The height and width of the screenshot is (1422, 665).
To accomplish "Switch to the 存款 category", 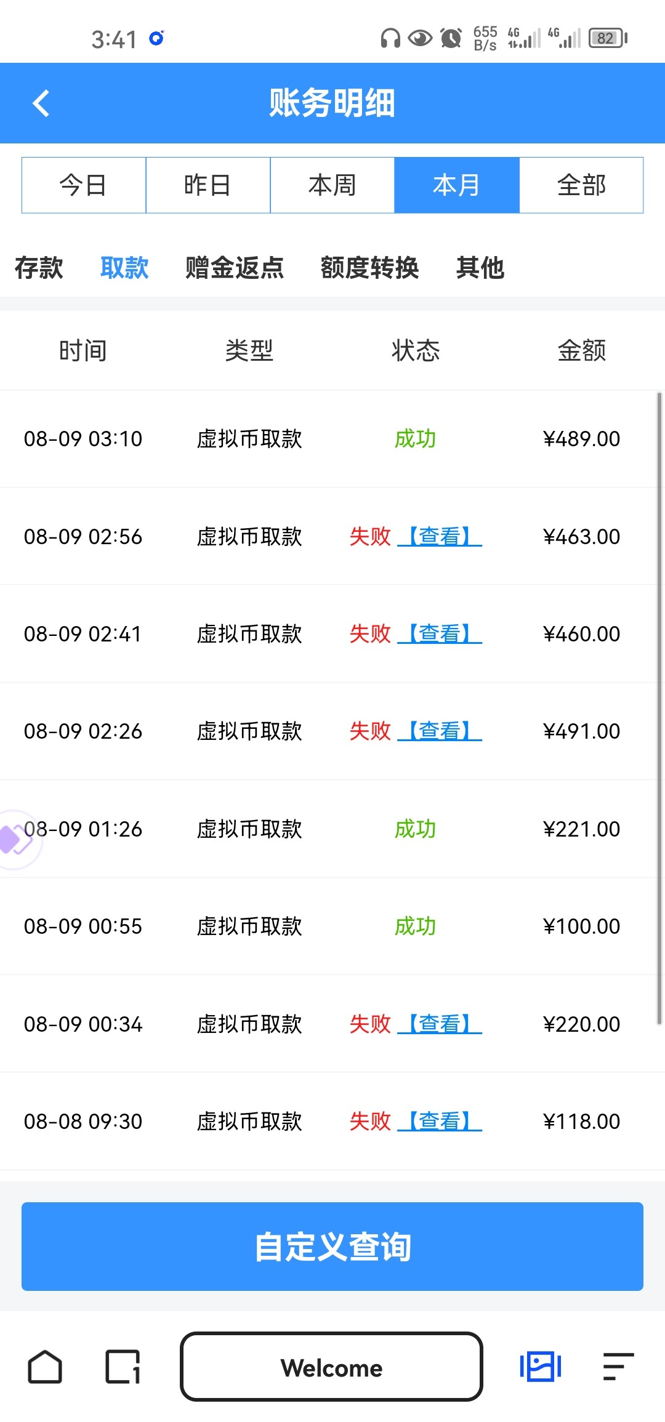I will click(x=39, y=268).
